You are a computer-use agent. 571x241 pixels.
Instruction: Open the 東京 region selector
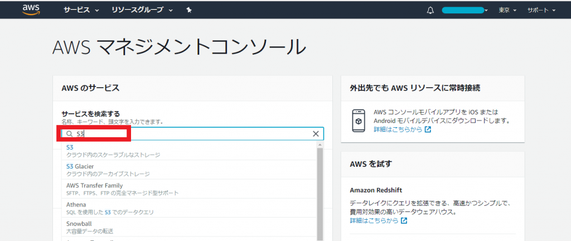coord(507,10)
